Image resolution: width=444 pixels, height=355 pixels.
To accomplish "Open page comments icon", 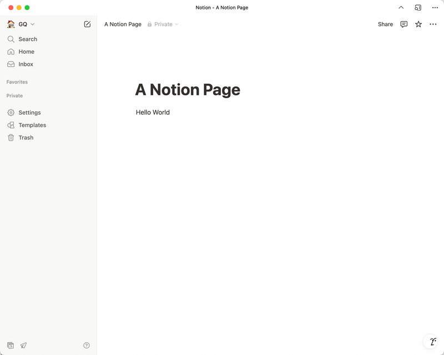I will tap(404, 24).
